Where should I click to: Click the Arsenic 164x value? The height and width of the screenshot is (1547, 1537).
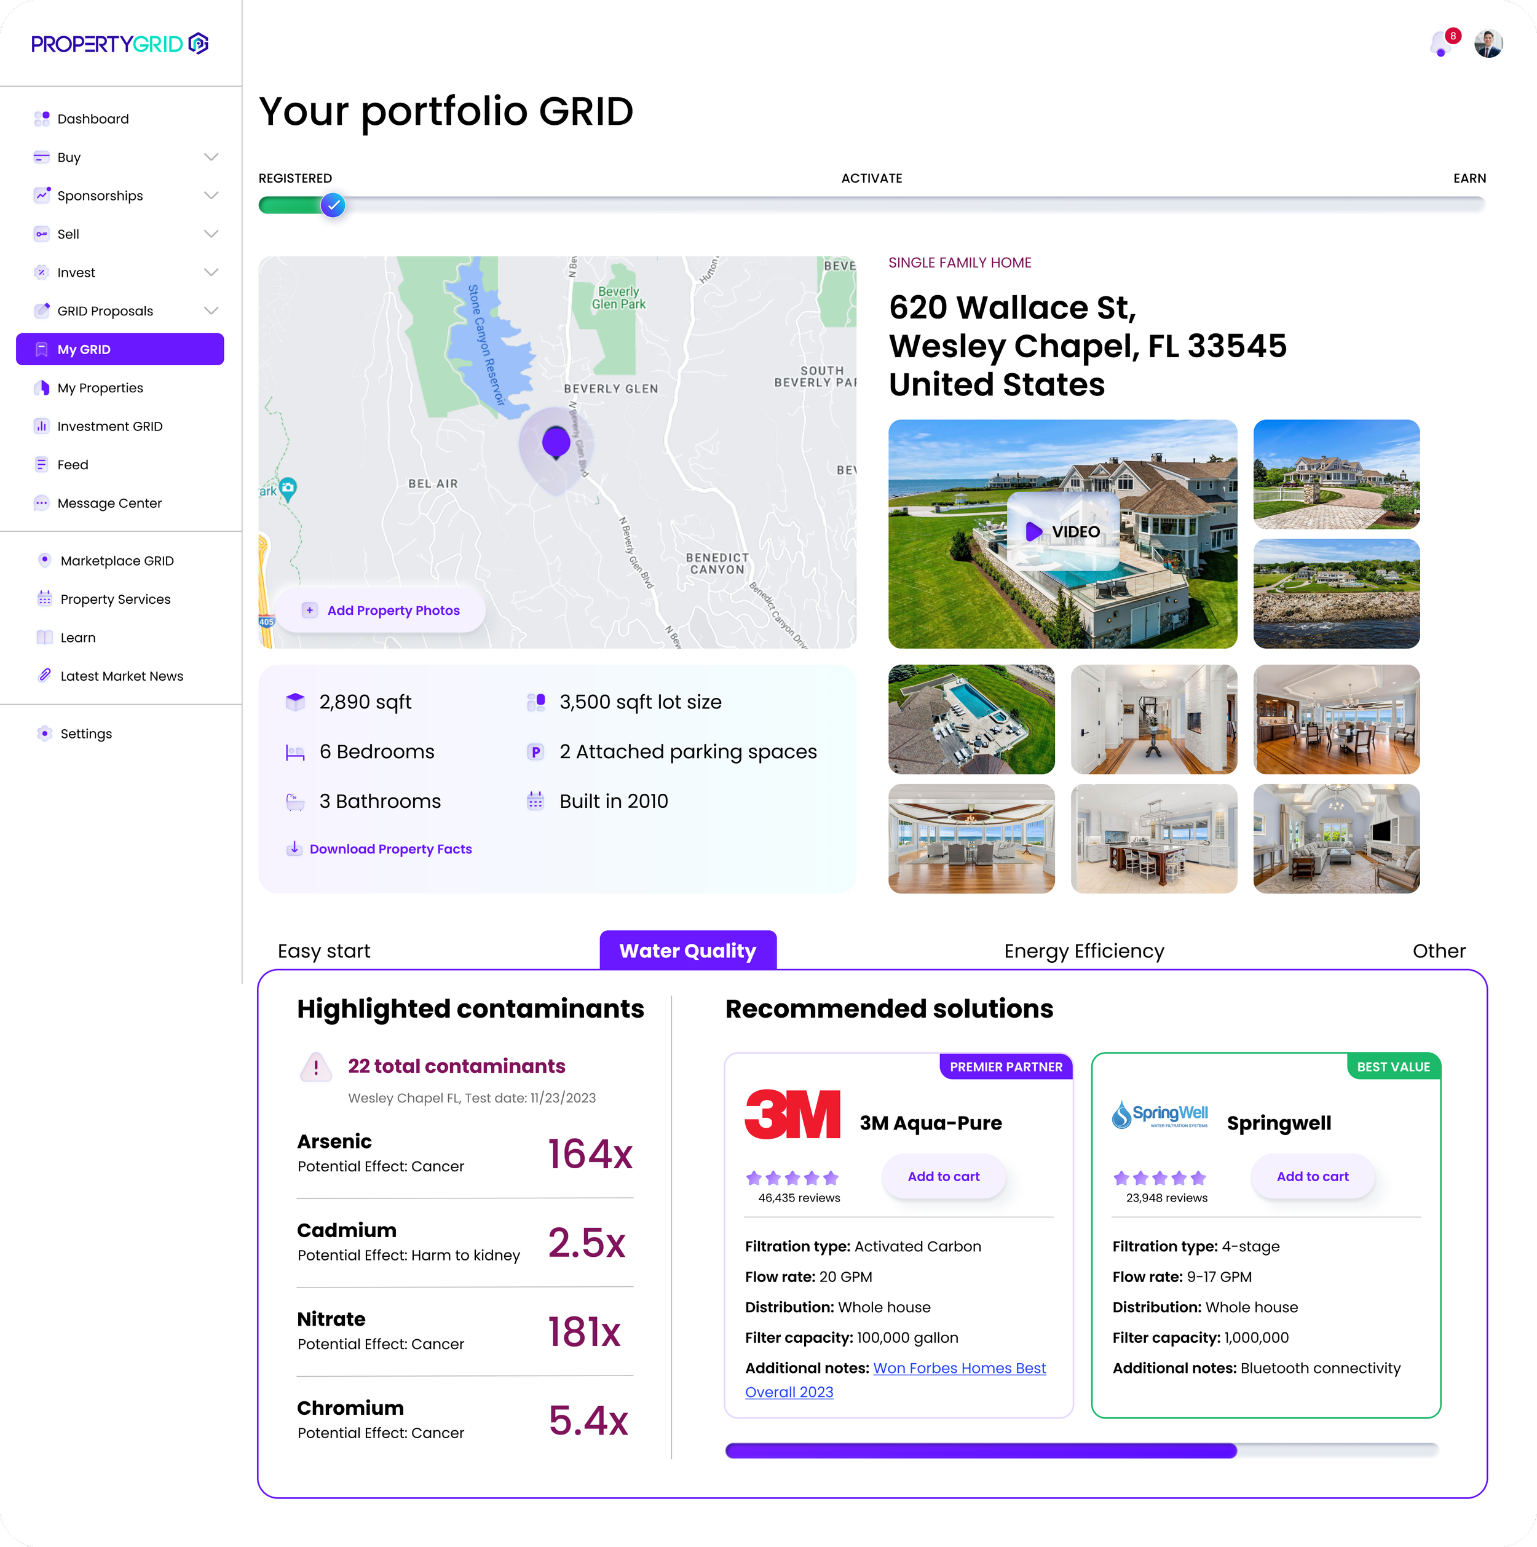pos(590,1154)
